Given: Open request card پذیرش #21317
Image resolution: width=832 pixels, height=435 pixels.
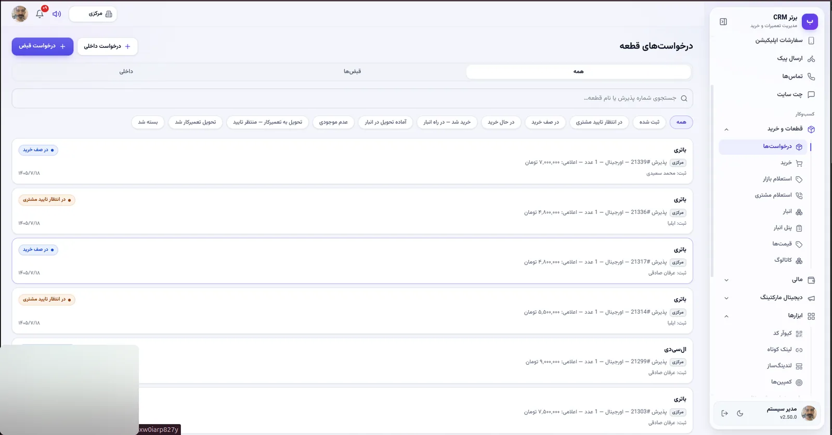Looking at the screenshot, I should point(352,261).
